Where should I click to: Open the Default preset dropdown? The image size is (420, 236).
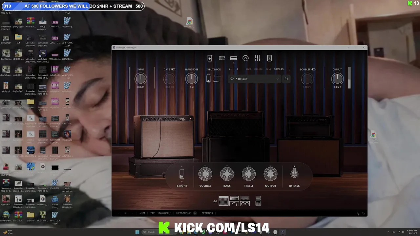(x=255, y=79)
